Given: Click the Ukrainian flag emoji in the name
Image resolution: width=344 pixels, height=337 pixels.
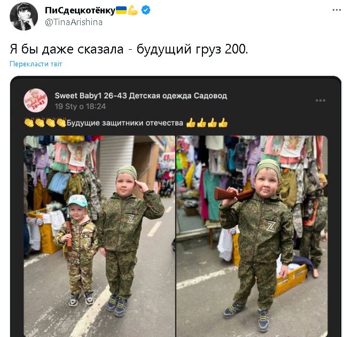Looking at the screenshot, I should pyautogui.click(x=121, y=10).
